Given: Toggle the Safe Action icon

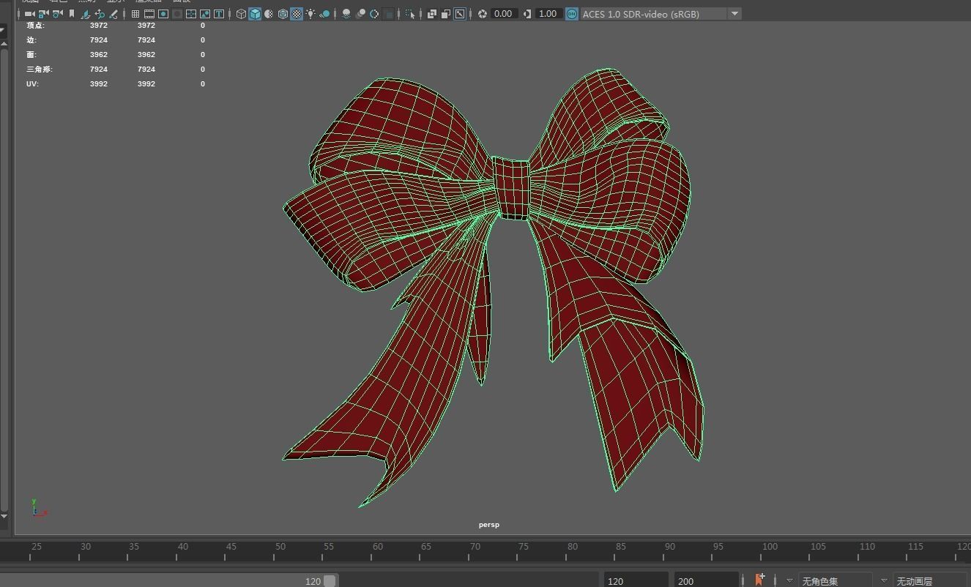Looking at the screenshot, I should (205, 14).
